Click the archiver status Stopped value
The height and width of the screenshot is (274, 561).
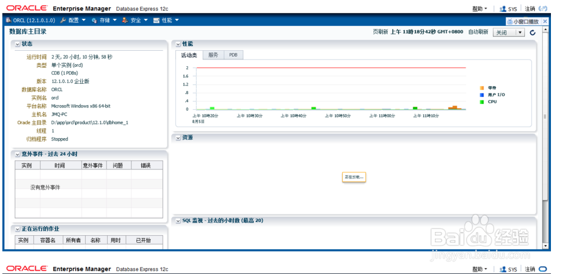pyautogui.click(x=59, y=139)
